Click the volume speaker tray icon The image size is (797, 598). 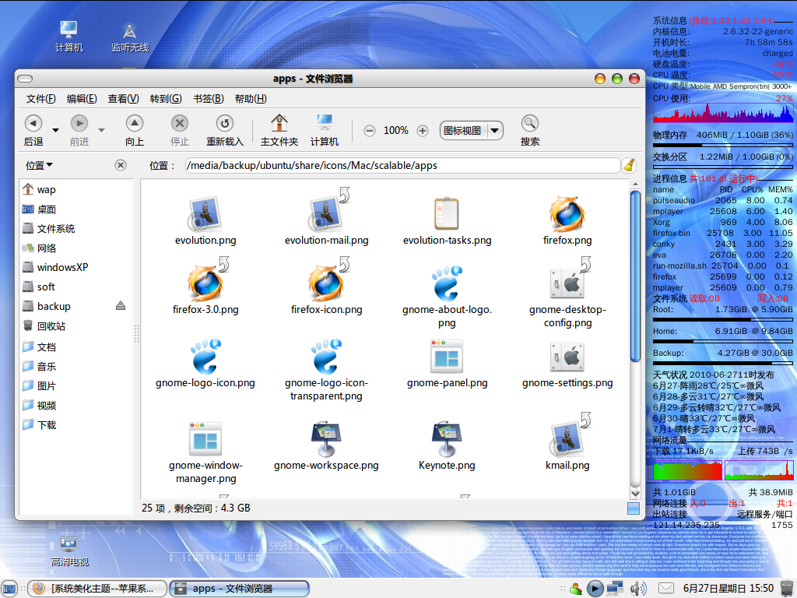pos(638,589)
